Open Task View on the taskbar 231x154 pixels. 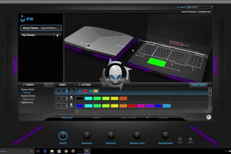38,151
